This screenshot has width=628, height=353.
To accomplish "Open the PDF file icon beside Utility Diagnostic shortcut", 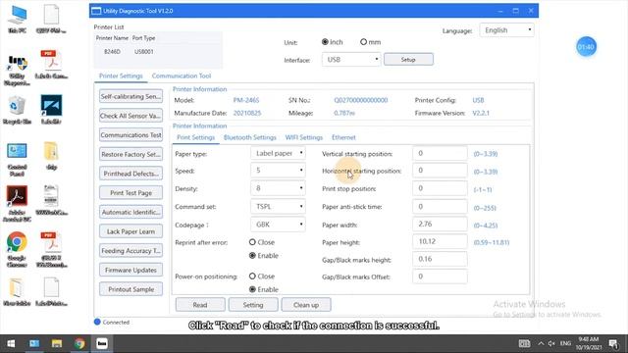I will (x=51, y=64).
